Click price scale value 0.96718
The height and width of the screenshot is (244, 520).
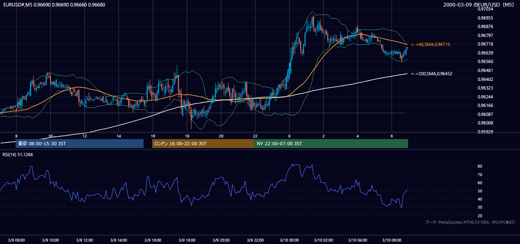click(485, 44)
